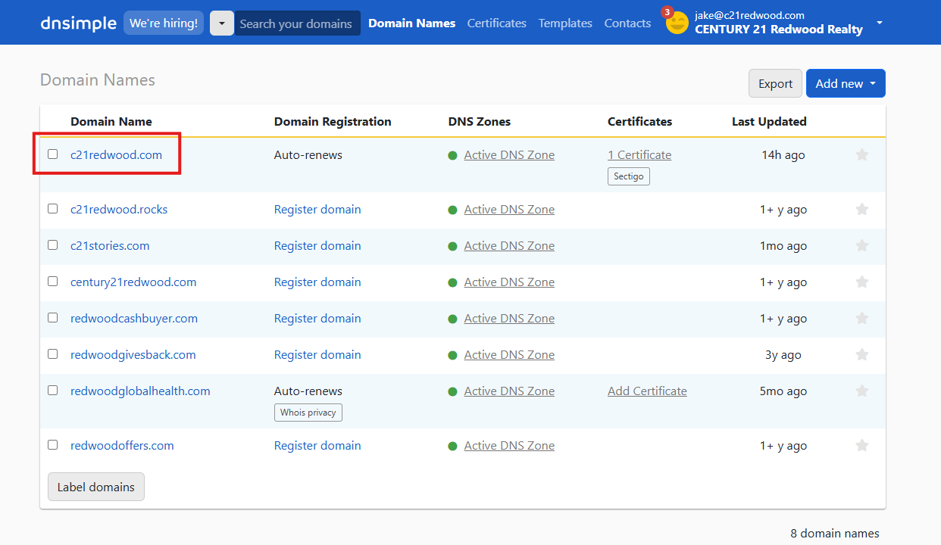Go to the Certificates nav tab
The image size is (941, 545).
point(496,23)
